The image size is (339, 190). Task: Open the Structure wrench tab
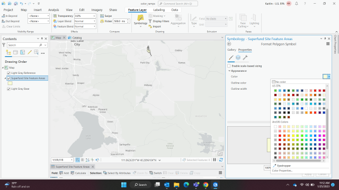coord(245,58)
